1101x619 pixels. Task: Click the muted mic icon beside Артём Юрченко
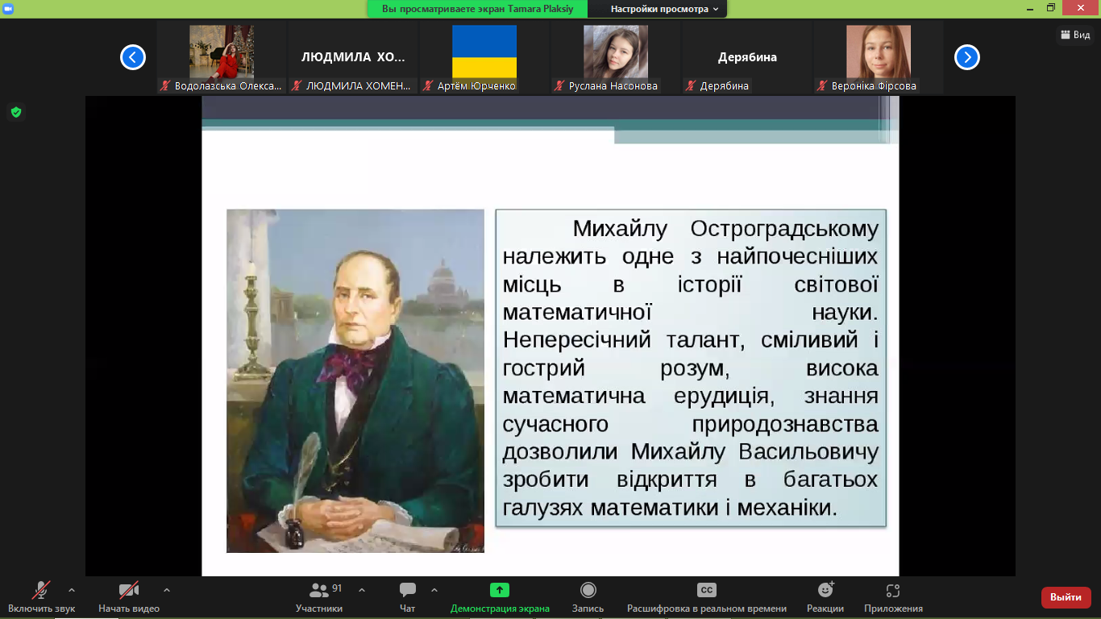pos(429,85)
